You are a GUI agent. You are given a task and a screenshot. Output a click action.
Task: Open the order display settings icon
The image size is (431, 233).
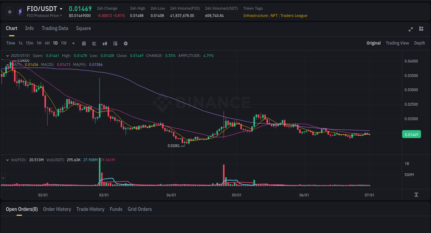pos(115,43)
